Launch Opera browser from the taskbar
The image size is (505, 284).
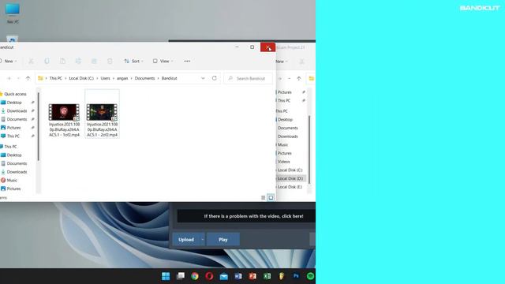tap(209, 276)
